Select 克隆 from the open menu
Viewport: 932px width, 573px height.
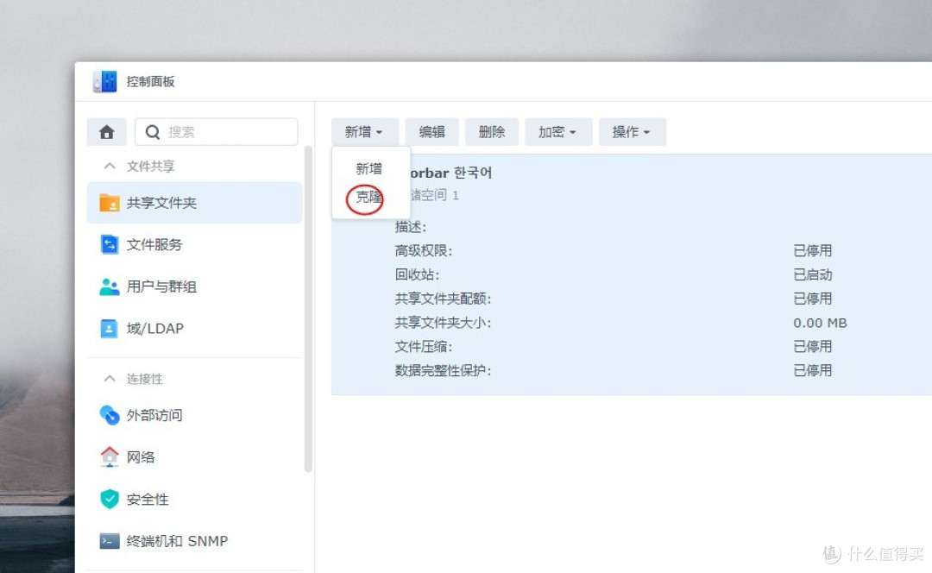click(x=367, y=197)
